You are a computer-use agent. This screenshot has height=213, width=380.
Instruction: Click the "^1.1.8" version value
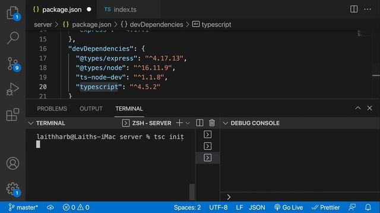pos(149,78)
